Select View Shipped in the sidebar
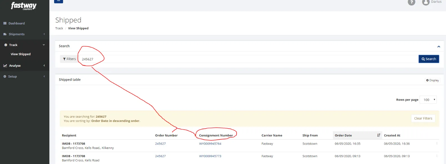The width and height of the screenshot is (446, 164). (x=21, y=54)
